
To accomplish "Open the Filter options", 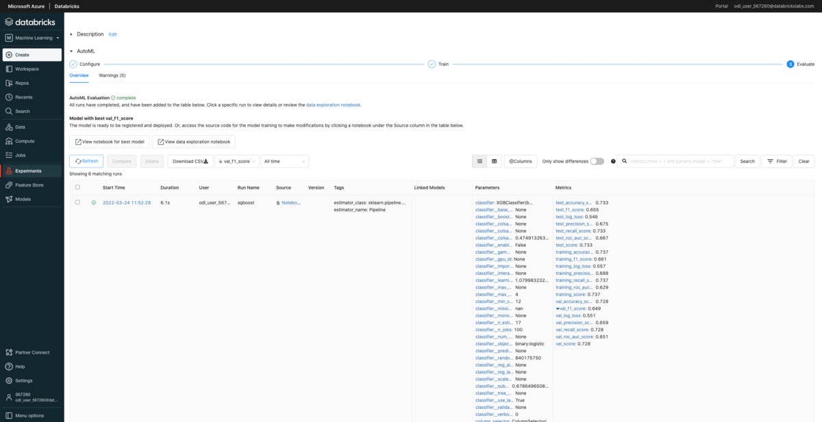I will 777,161.
